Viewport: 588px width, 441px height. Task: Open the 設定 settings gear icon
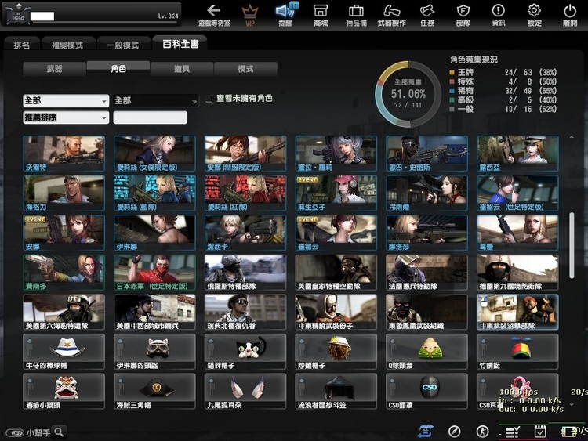point(535,15)
